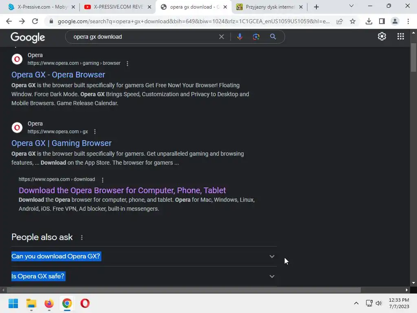Screen dimensions: 417x313
Task: Open the taskbar volume control
Action: (379, 303)
